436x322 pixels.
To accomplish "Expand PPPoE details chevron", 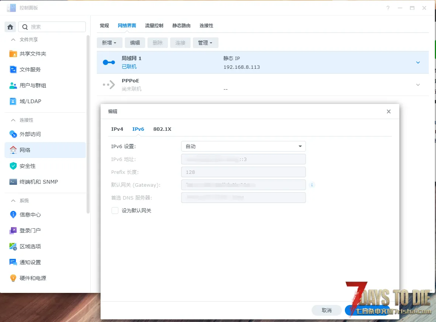I will [418, 85].
